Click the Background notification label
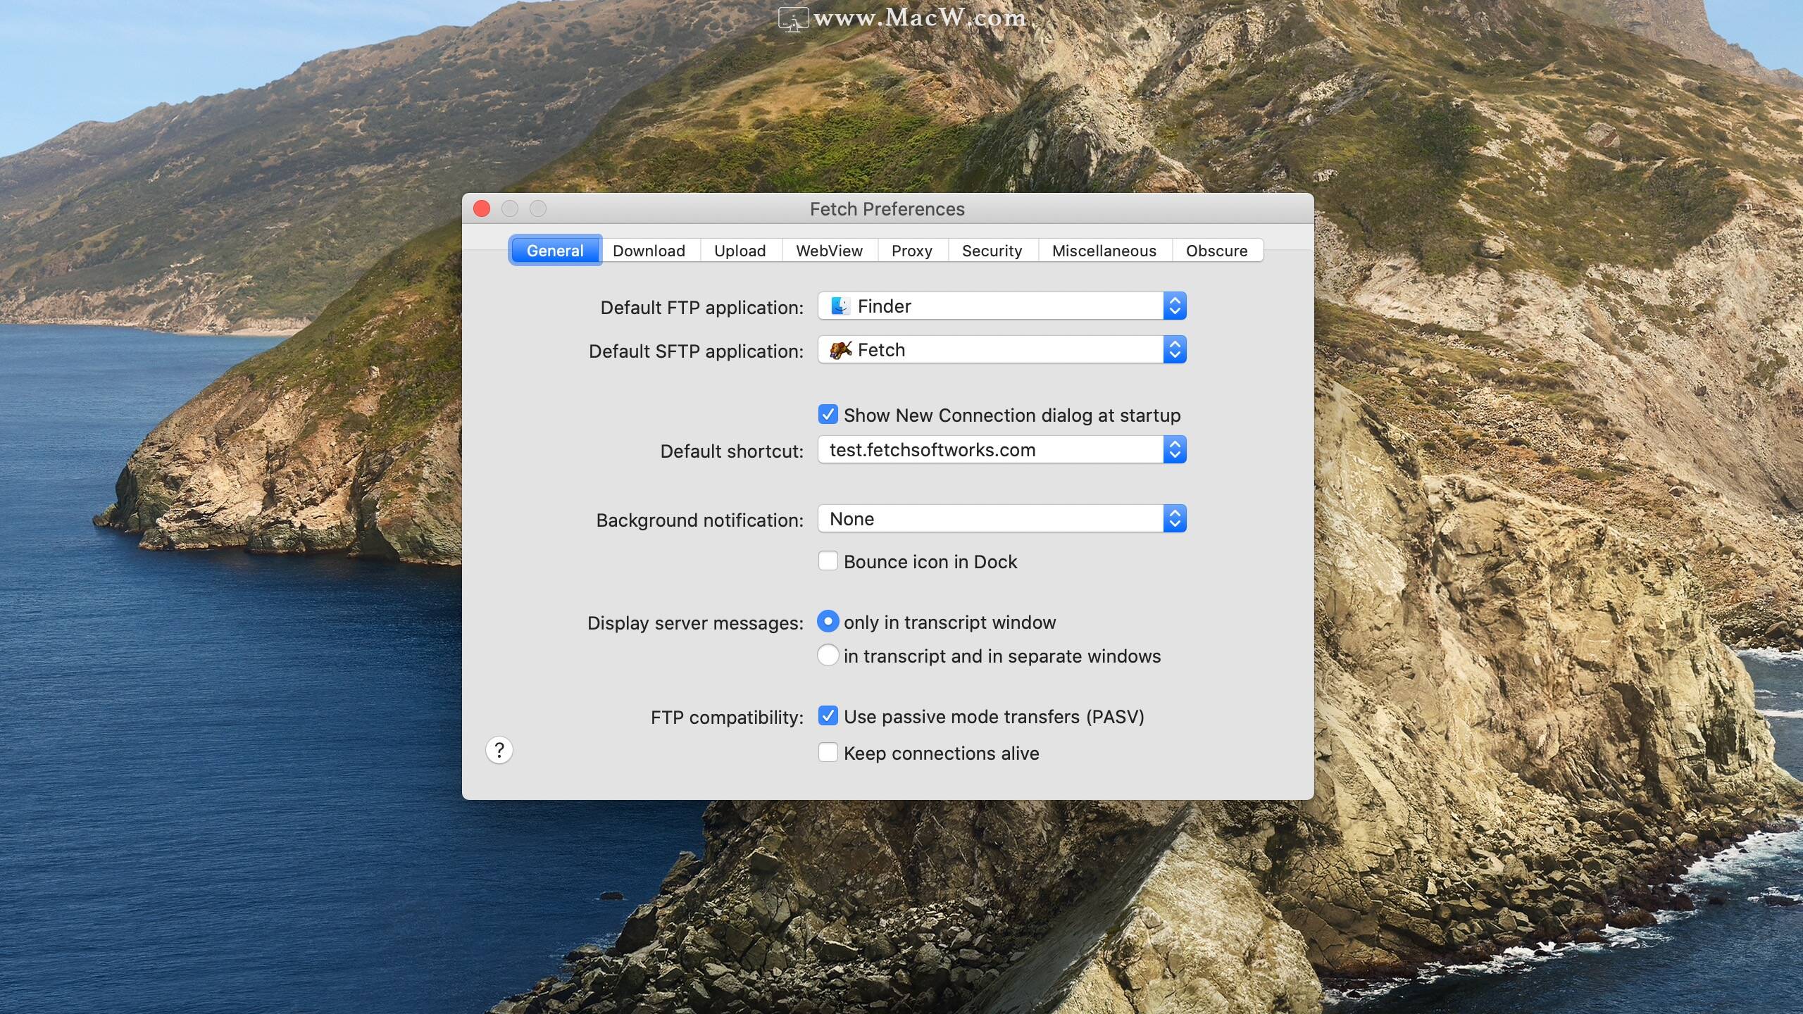1803x1014 pixels. [699, 520]
